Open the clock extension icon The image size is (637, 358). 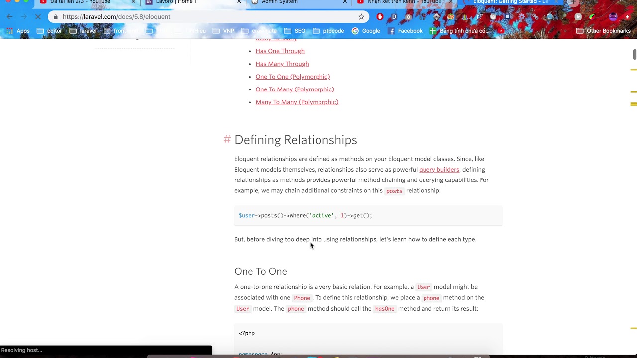pos(493,17)
